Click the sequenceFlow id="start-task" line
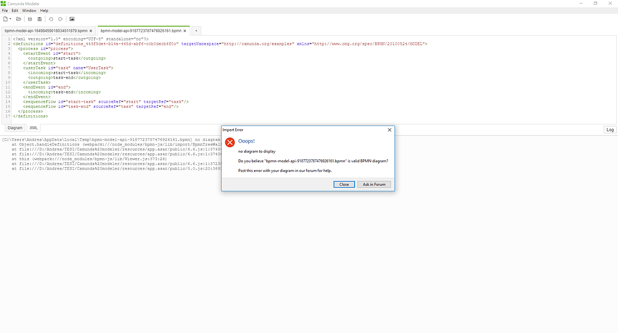The width and height of the screenshot is (618, 333). tap(106, 101)
